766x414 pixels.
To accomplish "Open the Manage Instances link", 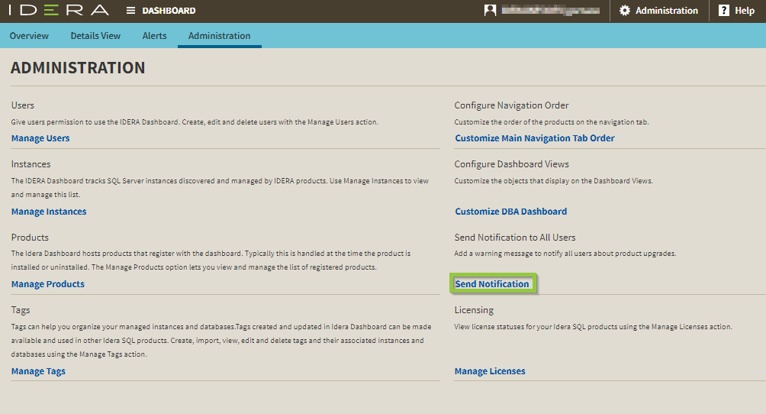I will point(49,212).
